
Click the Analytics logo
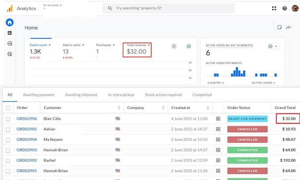[x=10, y=8]
